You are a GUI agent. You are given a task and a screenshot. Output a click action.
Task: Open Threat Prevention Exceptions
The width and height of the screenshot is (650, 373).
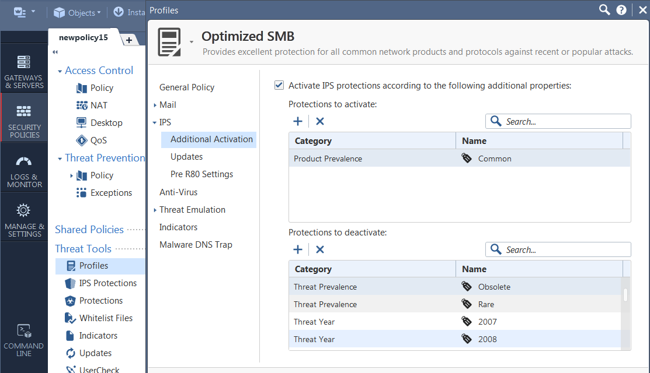coord(104,193)
